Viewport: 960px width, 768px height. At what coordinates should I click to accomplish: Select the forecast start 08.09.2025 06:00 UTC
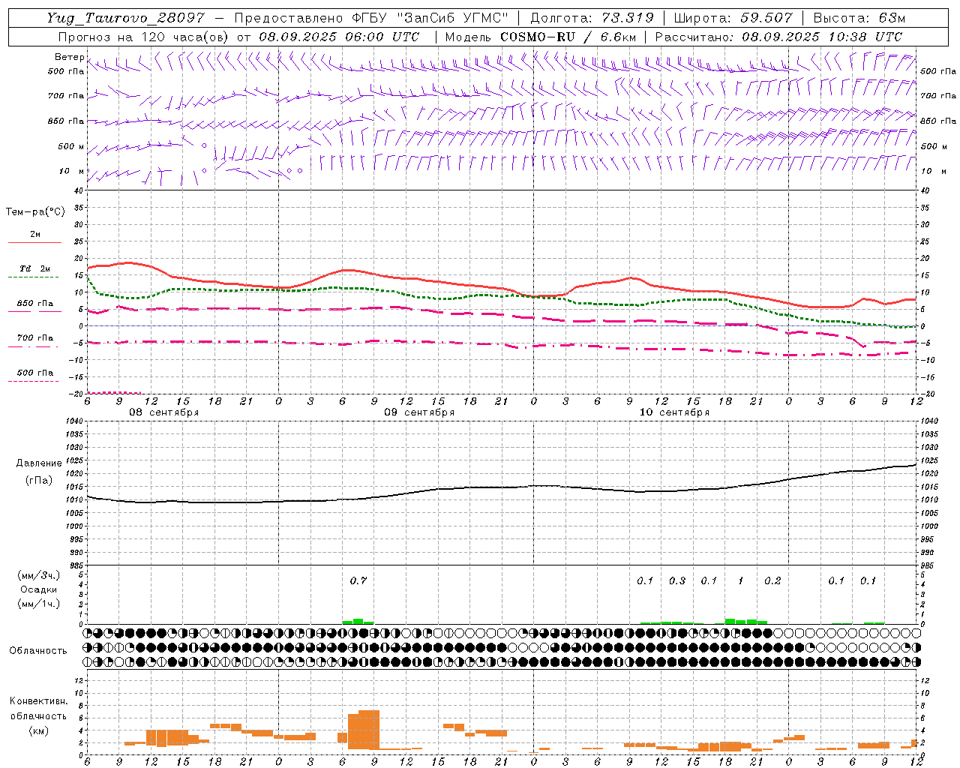[x=338, y=37]
